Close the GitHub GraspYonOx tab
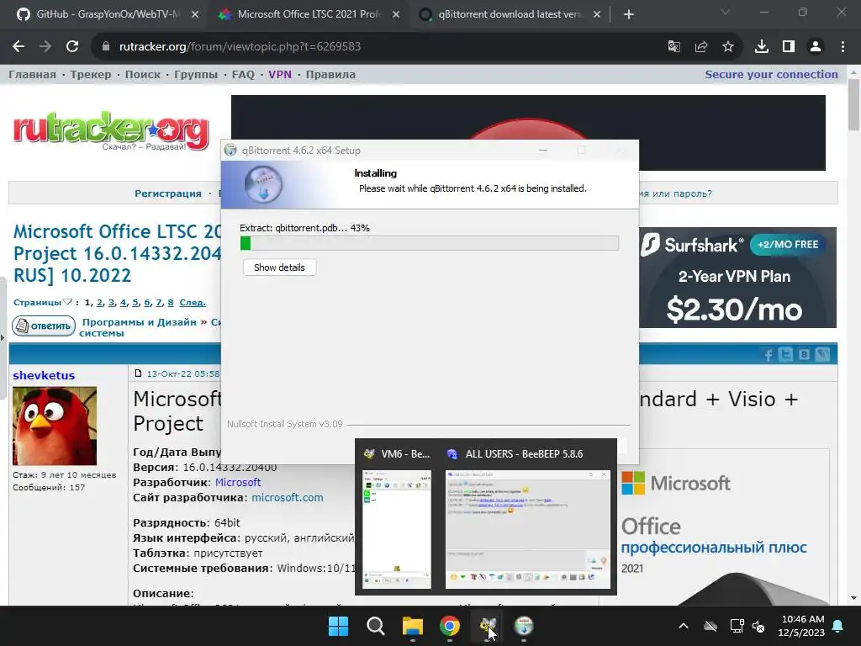The height and width of the screenshot is (646, 861). tap(195, 15)
